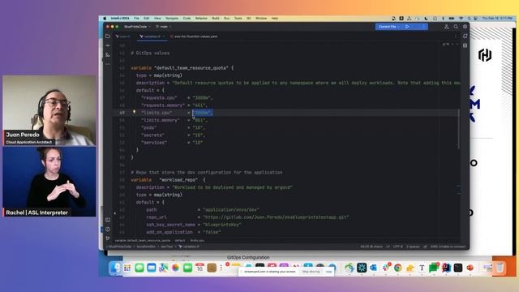Open Search Everywhere magnifier in IDE toolbar
This screenshot has width=519, height=292.
pos(456,27)
